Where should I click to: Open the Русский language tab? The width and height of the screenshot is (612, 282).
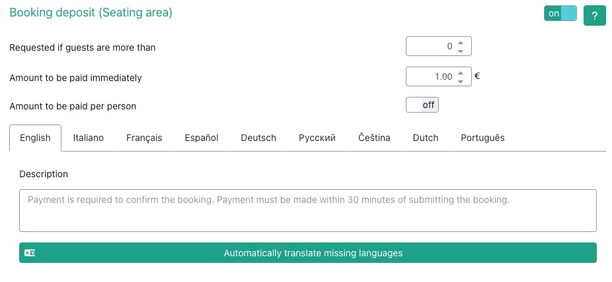(x=317, y=138)
